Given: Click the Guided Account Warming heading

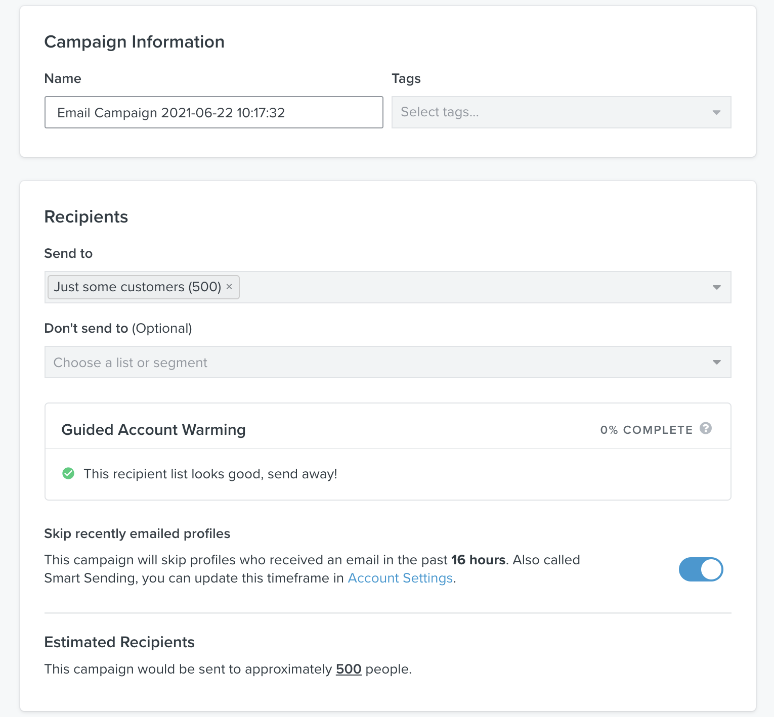Looking at the screenshot, I should point(153,429).
